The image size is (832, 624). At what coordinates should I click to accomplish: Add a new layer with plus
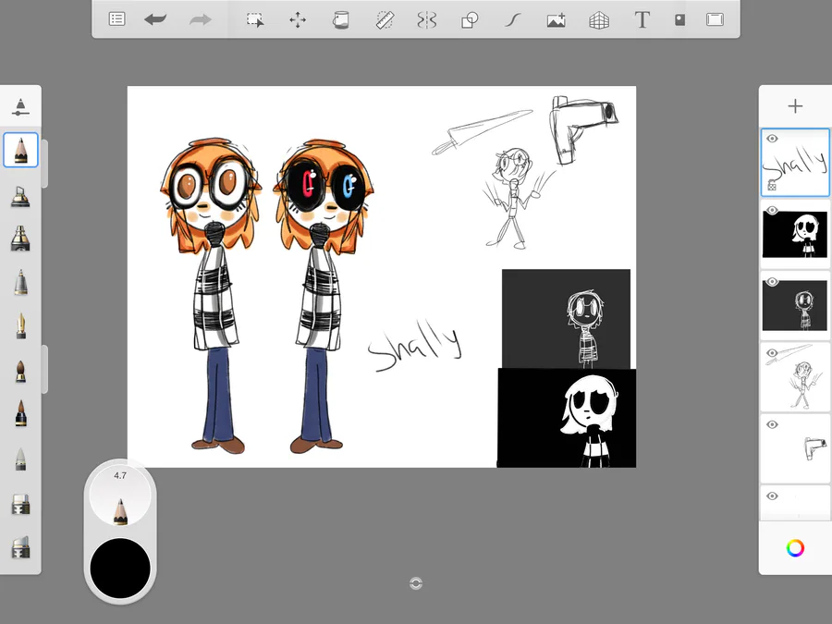[795, 106]
